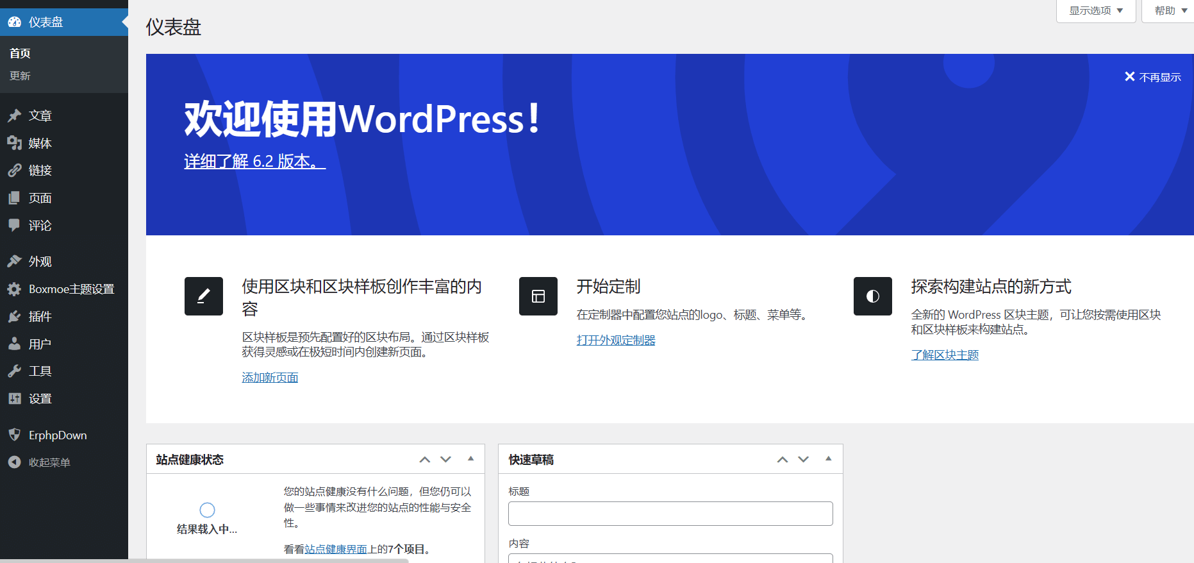Click the horizontal scrollbar along the bottom edge
Screen dimensions: 1194x563
204,561
